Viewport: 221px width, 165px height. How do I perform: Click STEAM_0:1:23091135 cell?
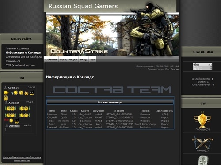pyautogui.click(x=119, y=124)
